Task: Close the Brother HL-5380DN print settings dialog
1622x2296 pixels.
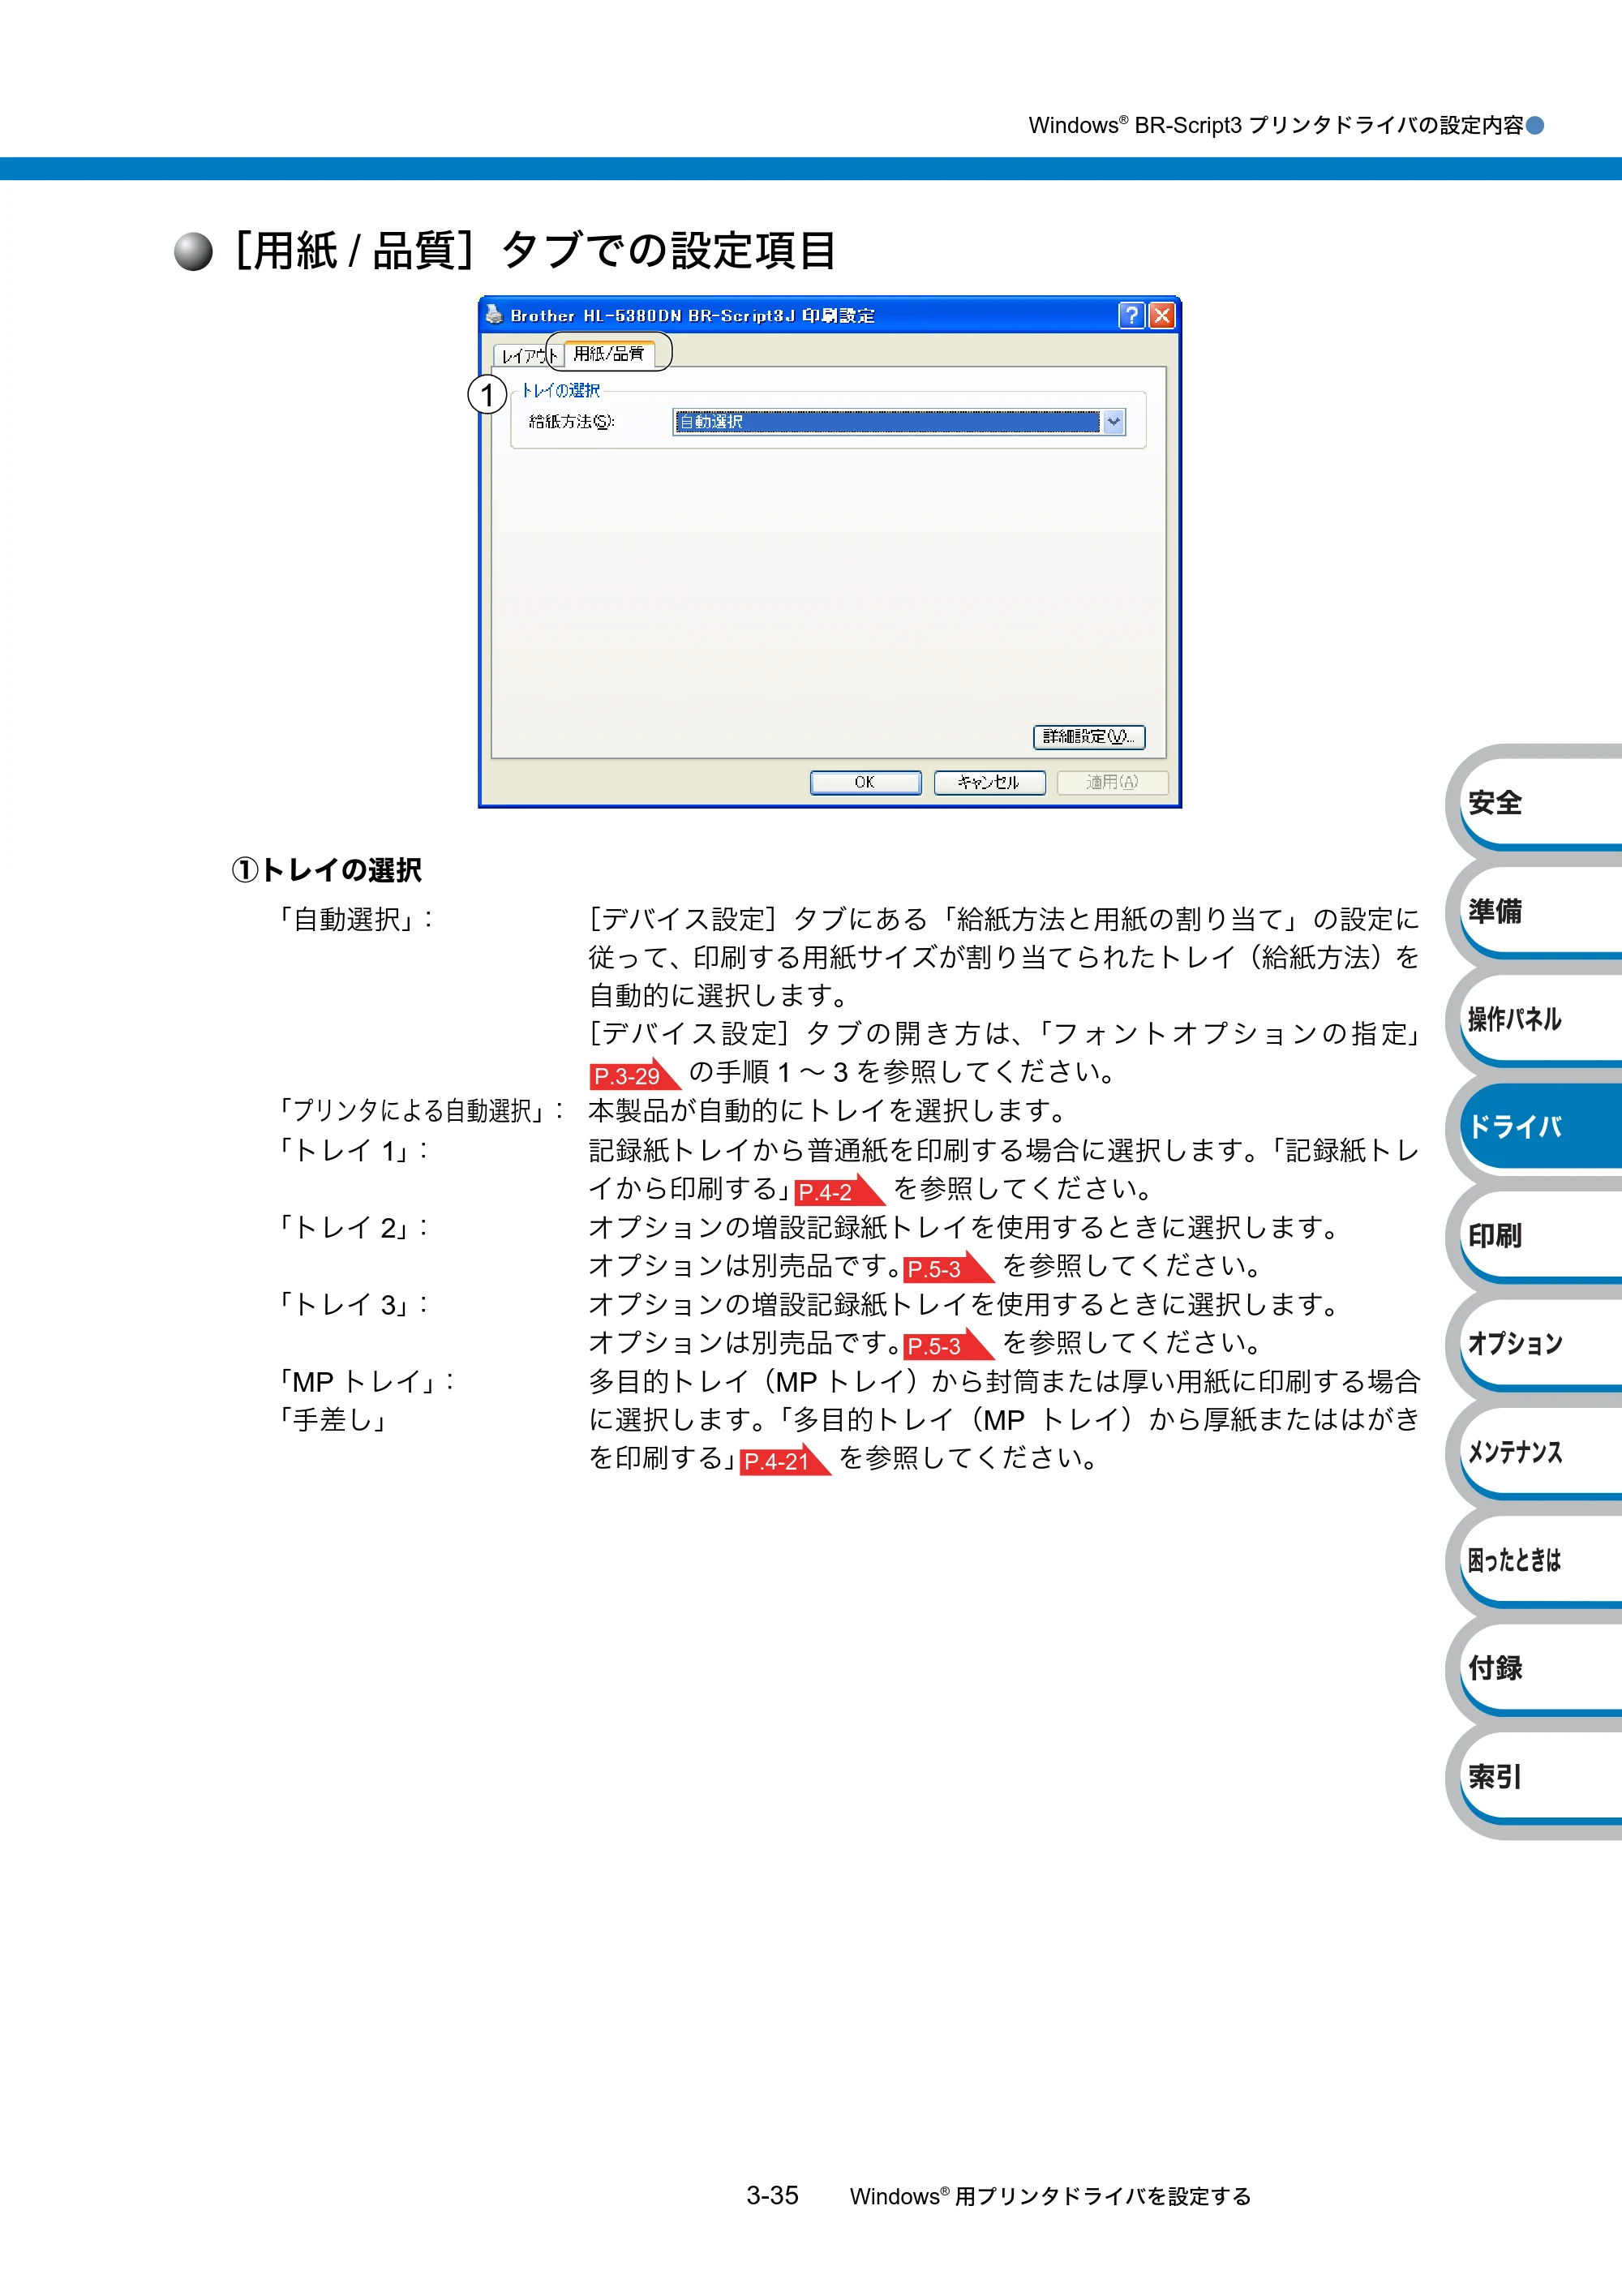Action: (1161, 316)
